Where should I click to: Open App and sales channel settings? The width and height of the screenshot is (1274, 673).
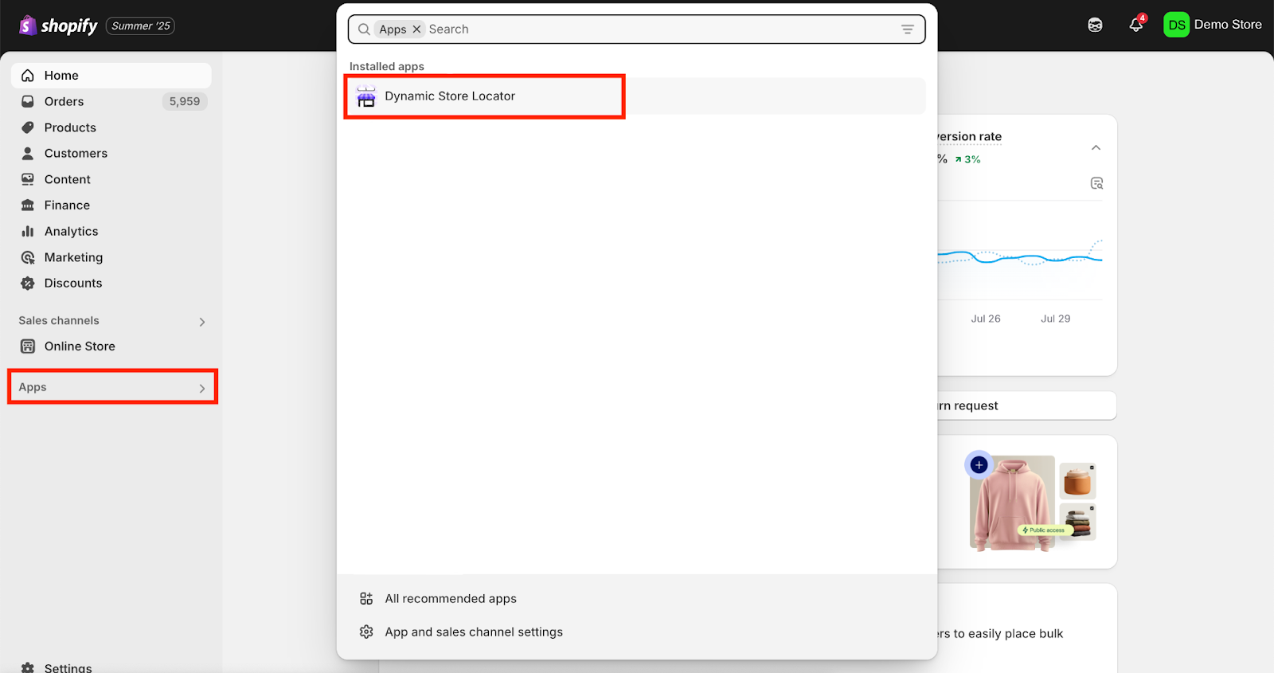click(637, 632)
